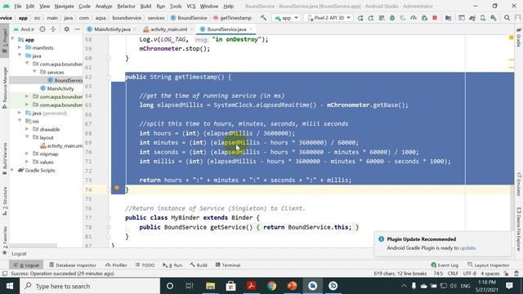This screenshot has width=523, height=294.
Task: Toggle the Database Inspector tool window
Action: (x=73, y=265)
